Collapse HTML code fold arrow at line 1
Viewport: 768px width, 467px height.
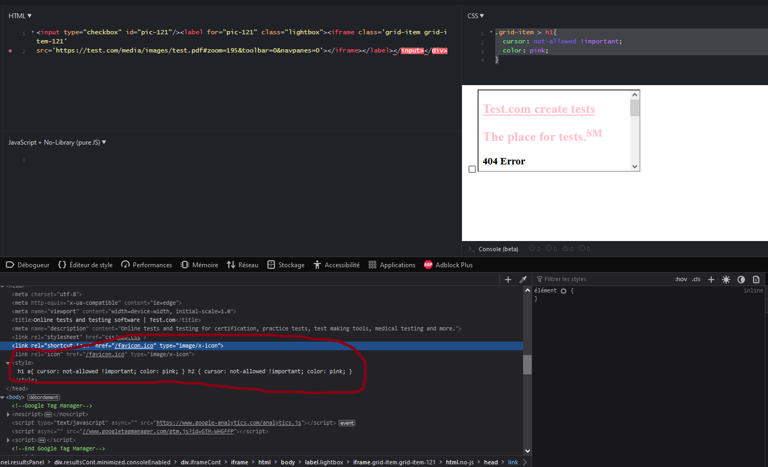pos(33,32)
